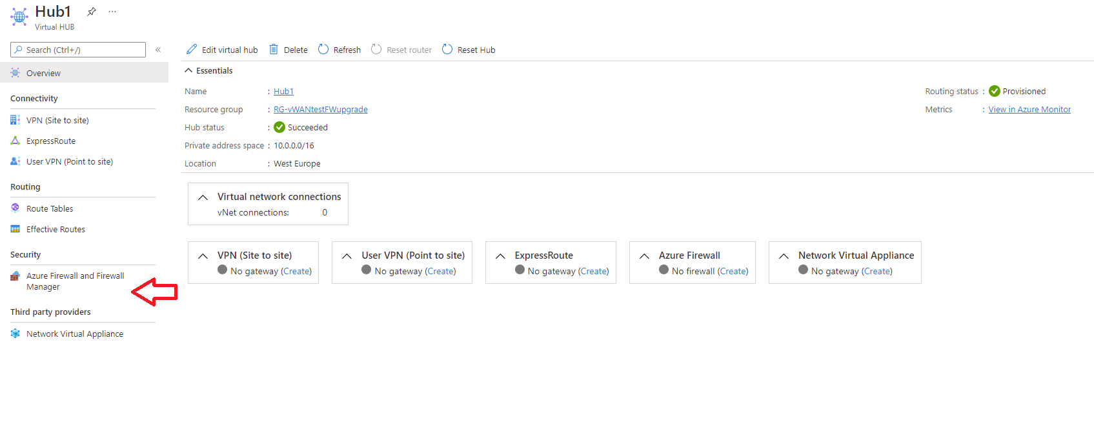Collapse the VPN (Site to site) card
1094x431 pixels.
tap(203, 256)
